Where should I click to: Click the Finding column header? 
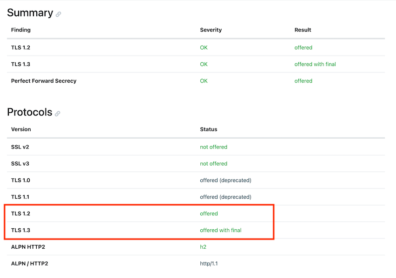click(x=21, y=30)
